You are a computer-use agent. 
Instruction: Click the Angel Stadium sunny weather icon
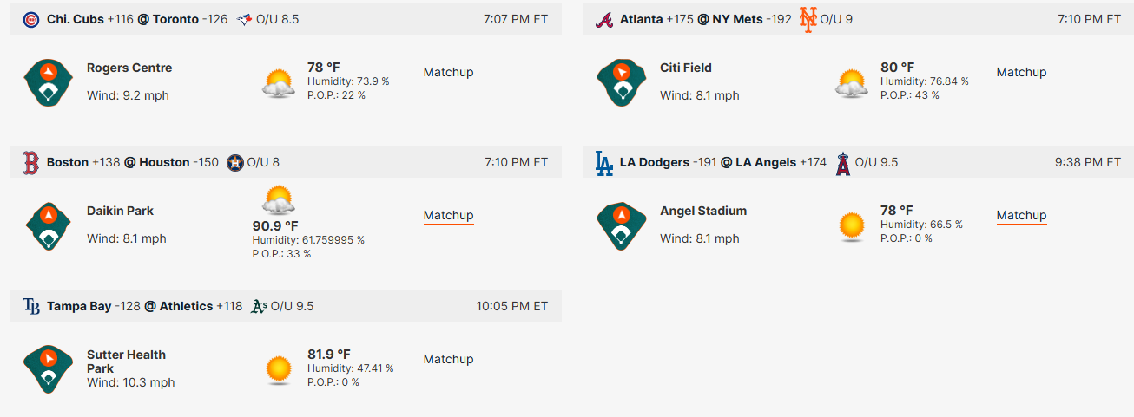click(x=852, y=225)
